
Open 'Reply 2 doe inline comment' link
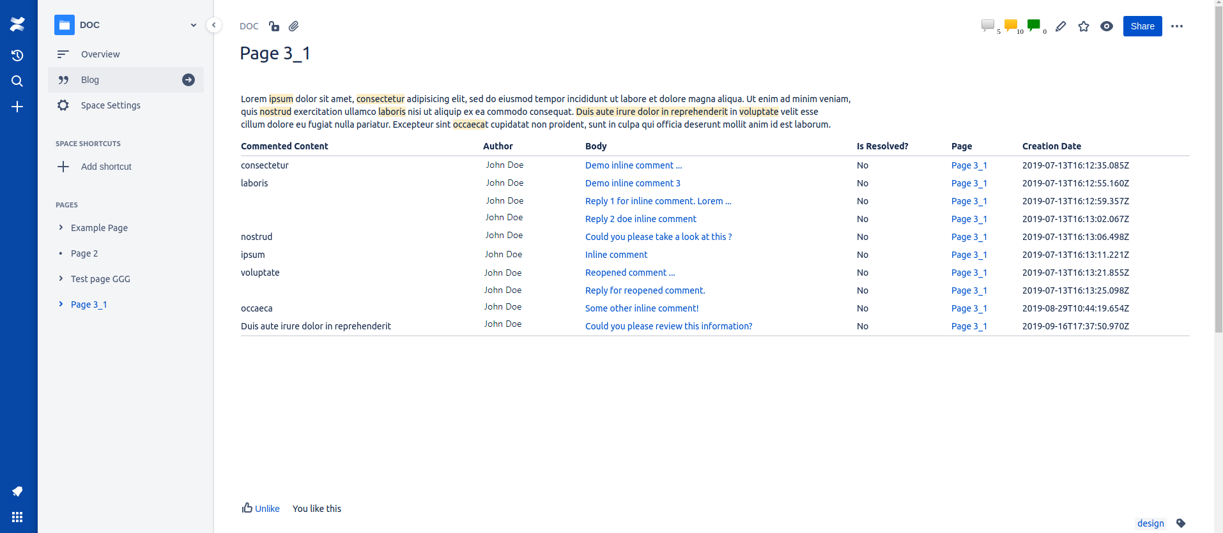(641, 219)
